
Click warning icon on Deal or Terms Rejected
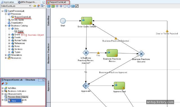[x=167, y=31]
